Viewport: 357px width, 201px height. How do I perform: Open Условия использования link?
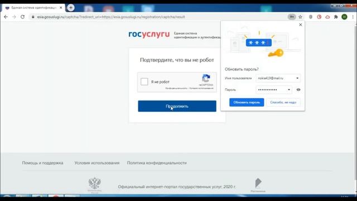(97, 163)
